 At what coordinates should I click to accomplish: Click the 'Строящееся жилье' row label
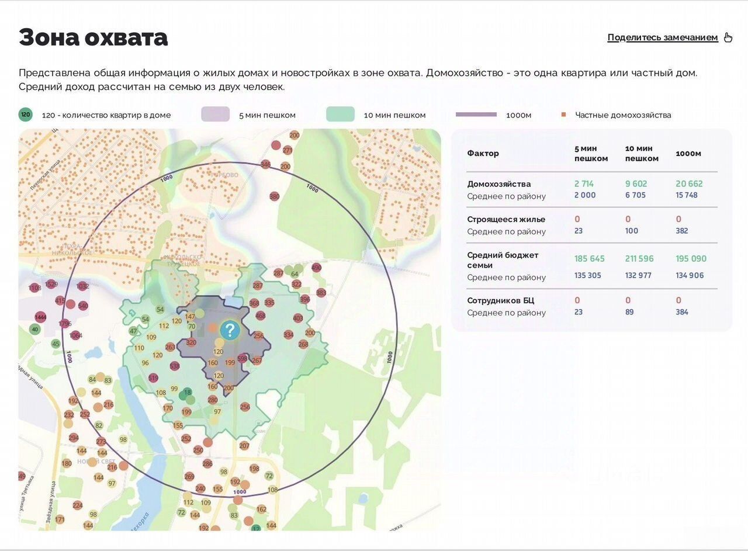[x=506, y=219]
